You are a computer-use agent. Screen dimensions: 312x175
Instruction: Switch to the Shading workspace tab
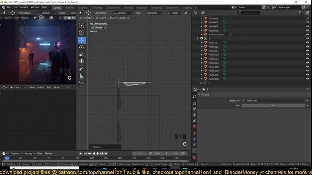click(128, 8)
